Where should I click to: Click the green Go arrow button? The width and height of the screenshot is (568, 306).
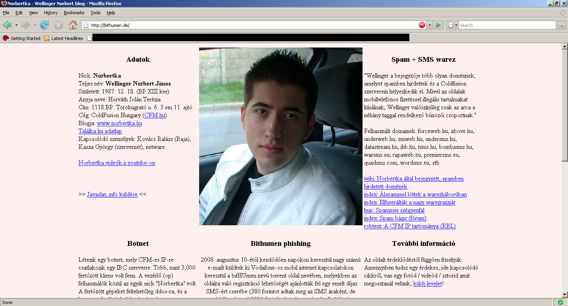click(438, 25)
